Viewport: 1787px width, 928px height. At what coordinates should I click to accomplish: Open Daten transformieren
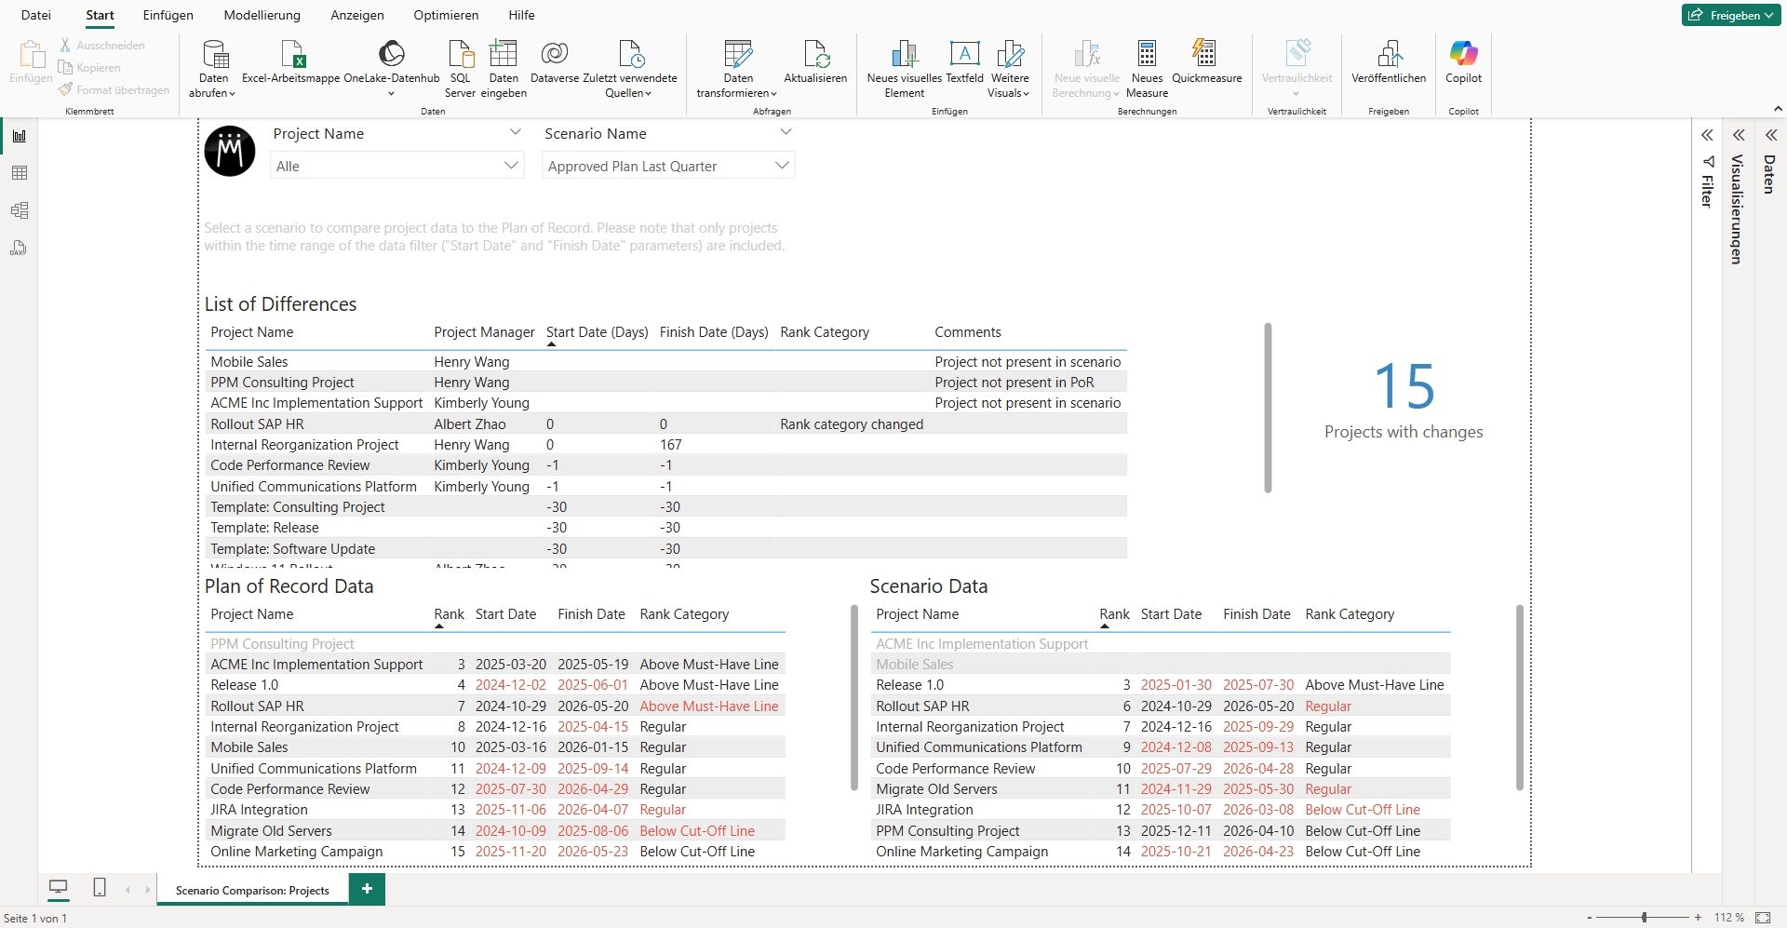(738, 69)
